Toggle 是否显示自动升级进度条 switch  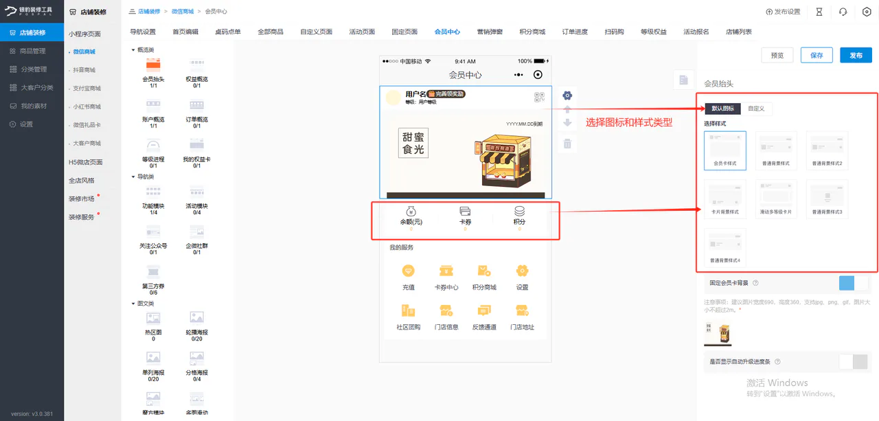854,362
